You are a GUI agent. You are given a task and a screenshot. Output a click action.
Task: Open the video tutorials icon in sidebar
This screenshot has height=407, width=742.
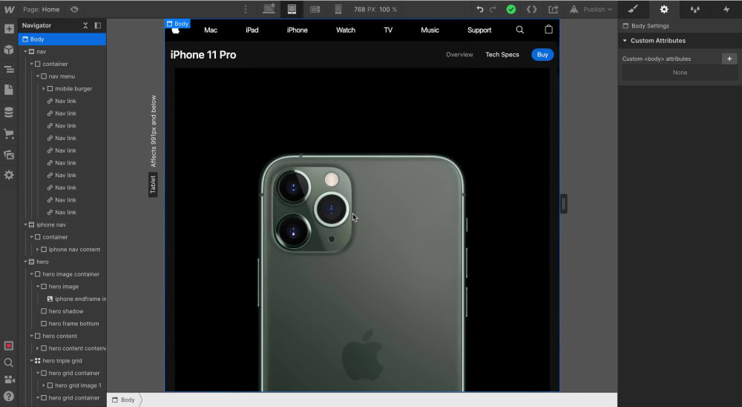pyautogui.click(x=9, y=379)
